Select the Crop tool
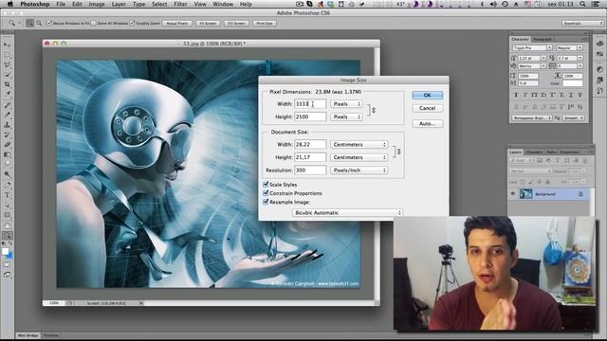This screenshot has width=607, height=341. pos(7,84)
